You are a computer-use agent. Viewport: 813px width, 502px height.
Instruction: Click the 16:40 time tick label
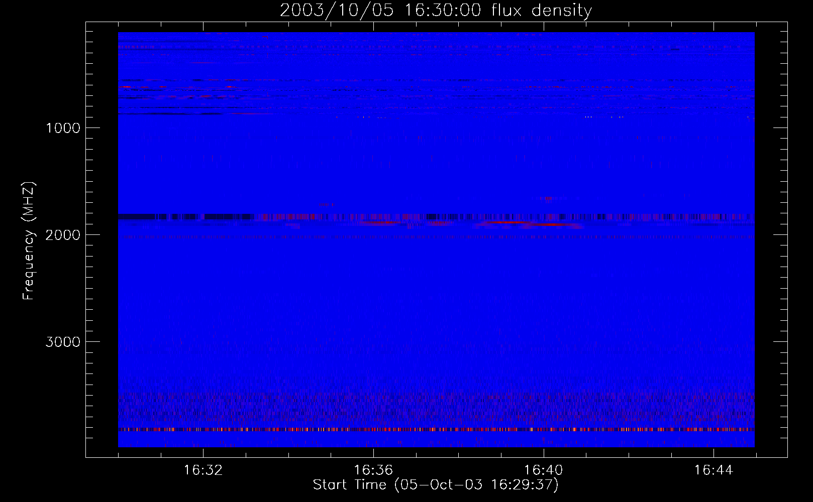543,470
